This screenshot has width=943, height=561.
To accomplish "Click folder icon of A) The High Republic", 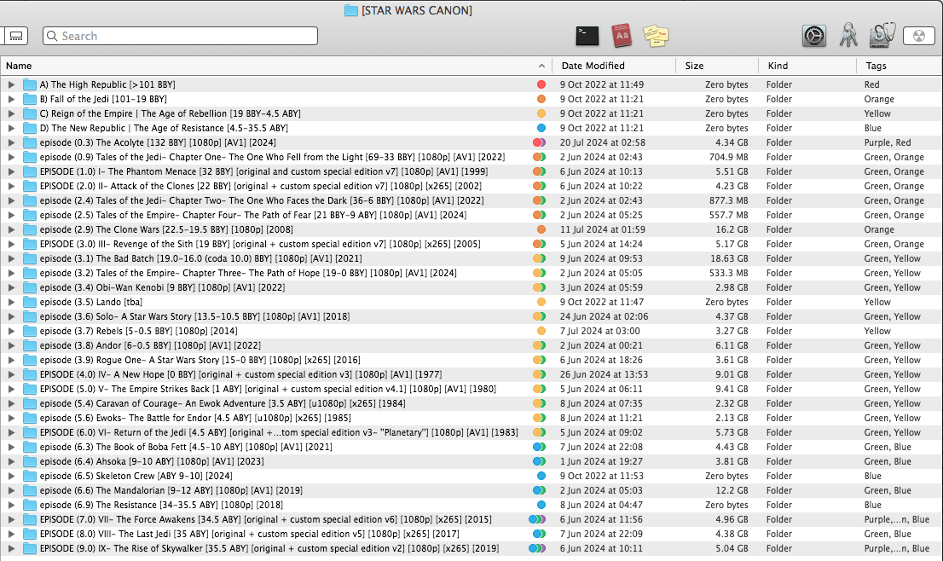I will click(x=30, y=84).
